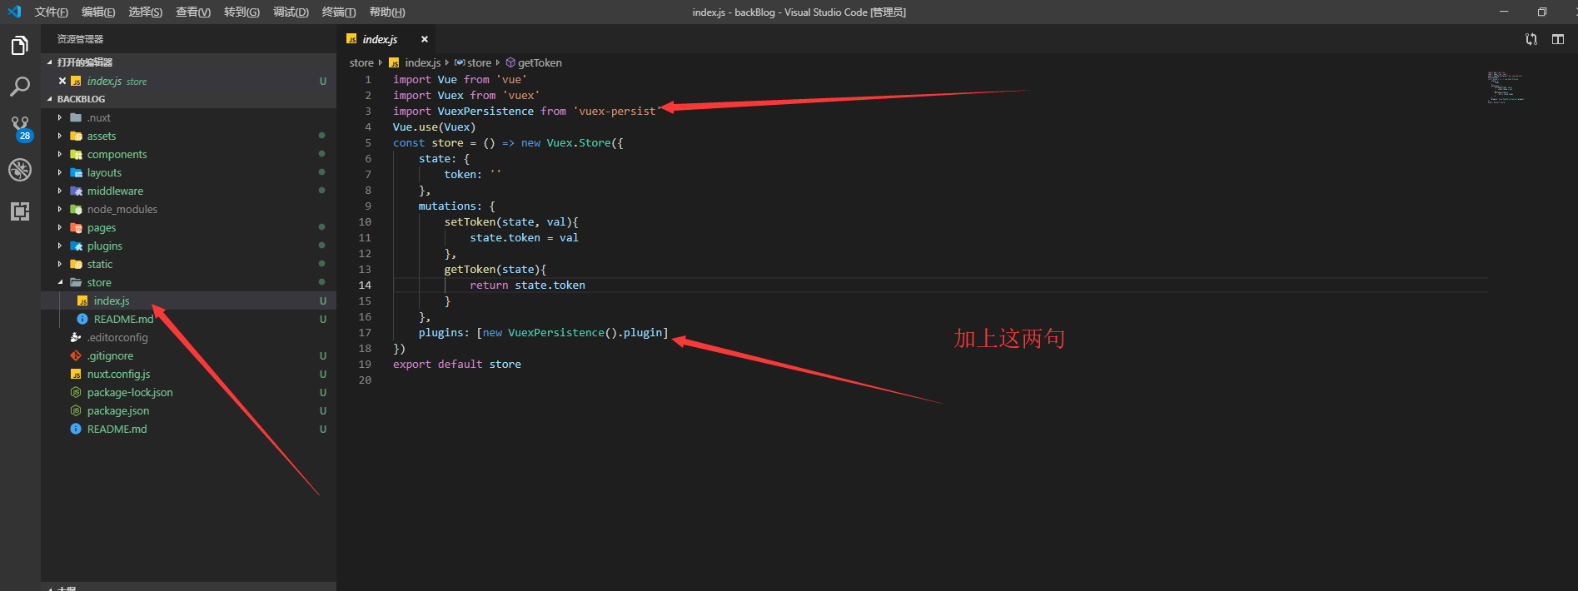1578x591 pixels.
Task: Click the package-lock.json file icon
Action: [x=76, y=393]
